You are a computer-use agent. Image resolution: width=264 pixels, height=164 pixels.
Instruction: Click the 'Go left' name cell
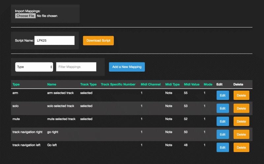pos(52,145)
